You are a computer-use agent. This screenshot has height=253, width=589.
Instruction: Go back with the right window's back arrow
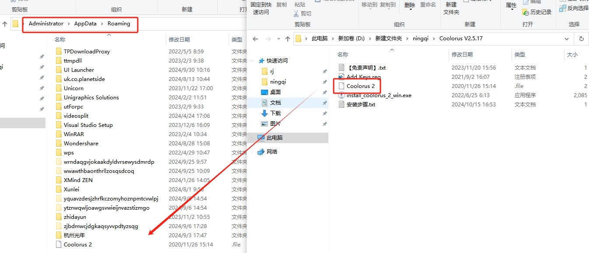(256, 39)
